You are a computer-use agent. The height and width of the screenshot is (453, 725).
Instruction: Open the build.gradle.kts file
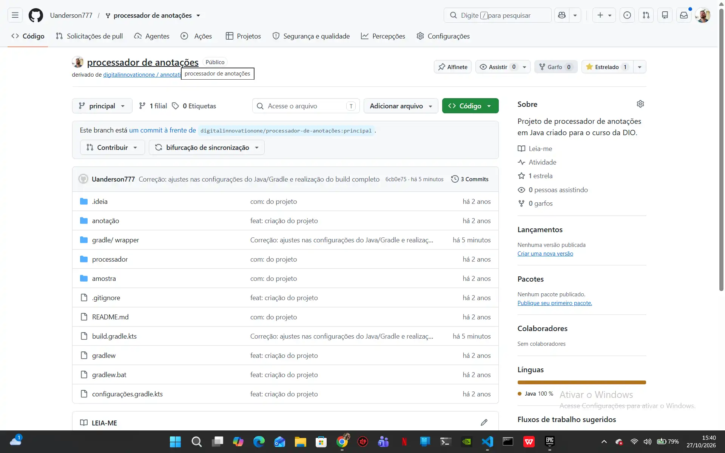coord(114,336)
